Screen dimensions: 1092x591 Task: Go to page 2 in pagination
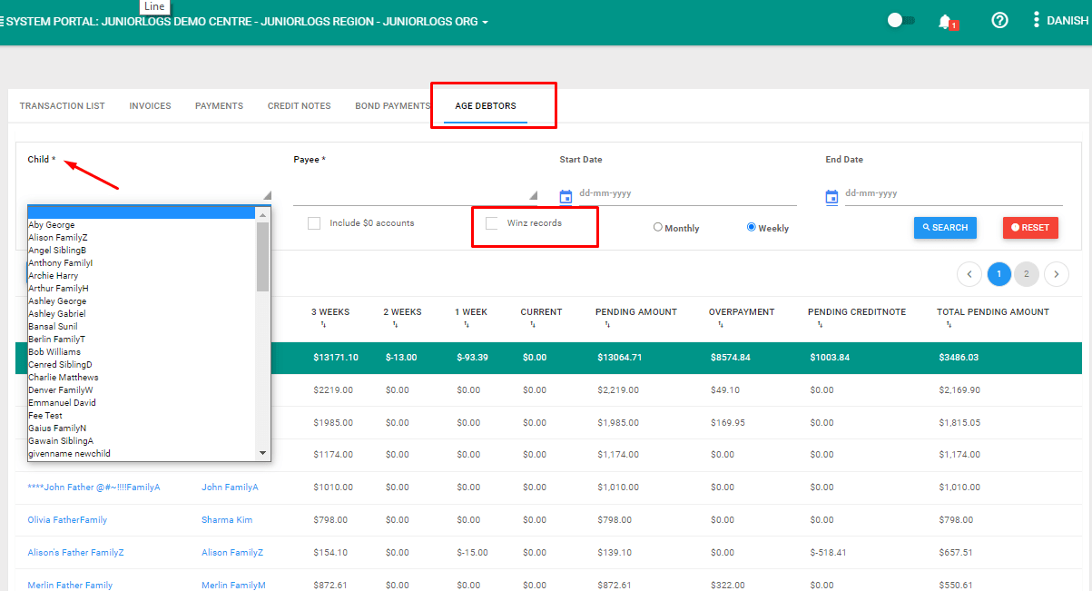click(x=1027, y=273)
